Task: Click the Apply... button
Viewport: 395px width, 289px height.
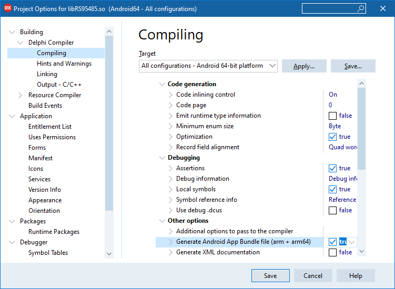Action: tap(304, 66)
